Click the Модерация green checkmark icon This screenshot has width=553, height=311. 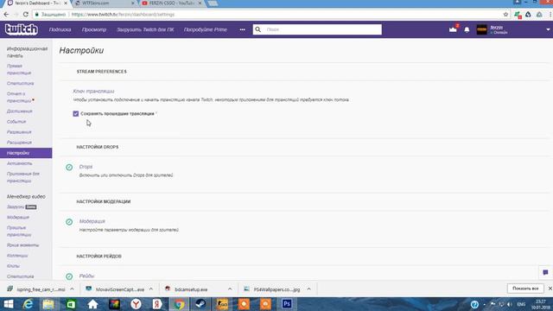tap(69, 222)
